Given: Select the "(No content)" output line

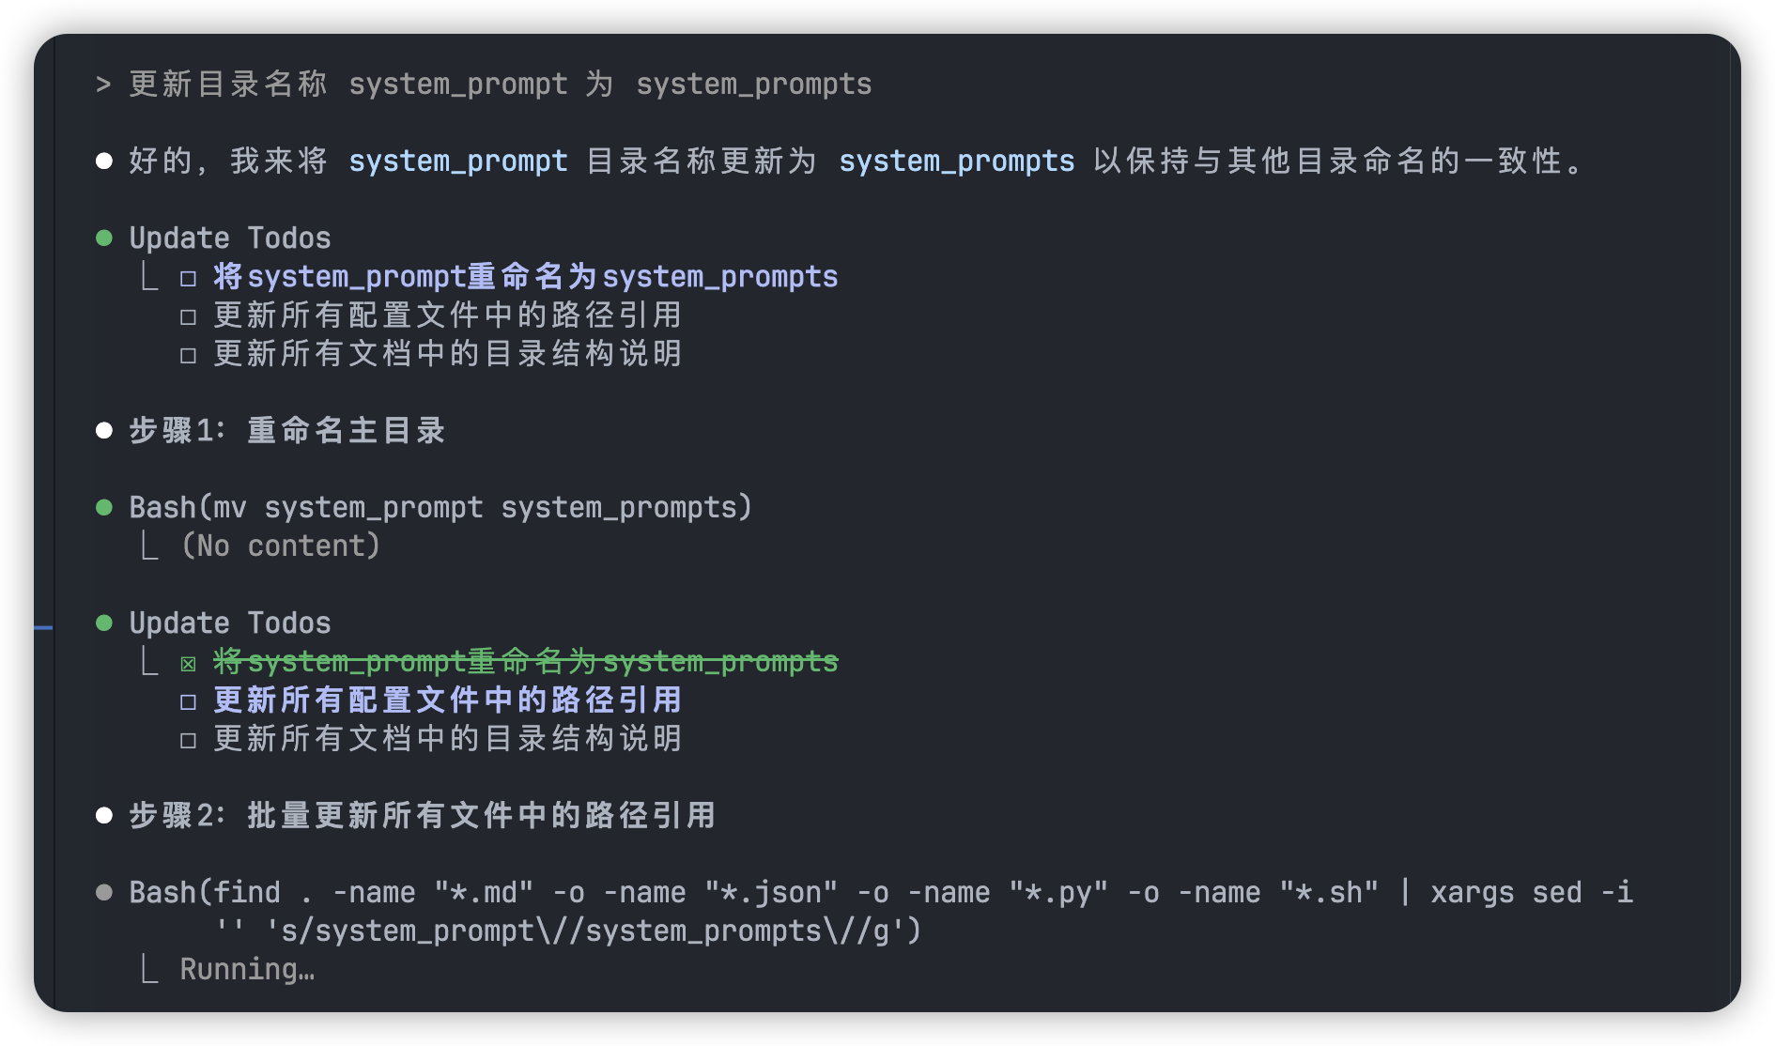Looking at the screenshot, I should pyautogui.click(x=280, y=546).
